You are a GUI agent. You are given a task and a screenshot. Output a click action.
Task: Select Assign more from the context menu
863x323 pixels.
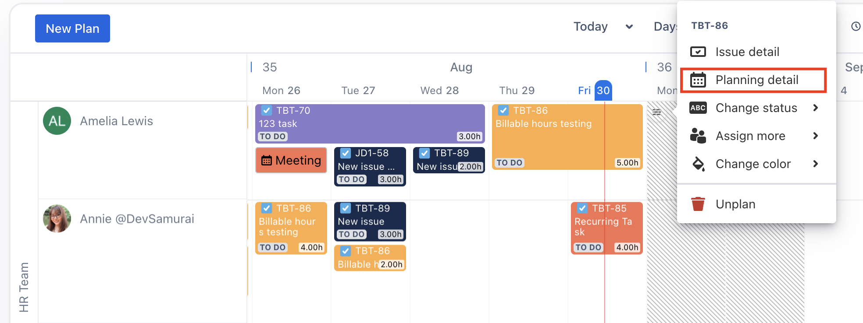tap(750, 136)
